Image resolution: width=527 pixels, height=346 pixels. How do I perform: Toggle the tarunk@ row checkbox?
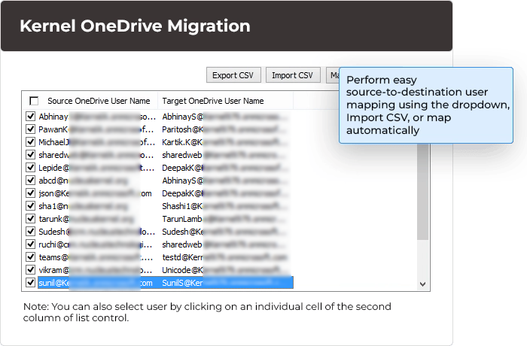[31, 219]
